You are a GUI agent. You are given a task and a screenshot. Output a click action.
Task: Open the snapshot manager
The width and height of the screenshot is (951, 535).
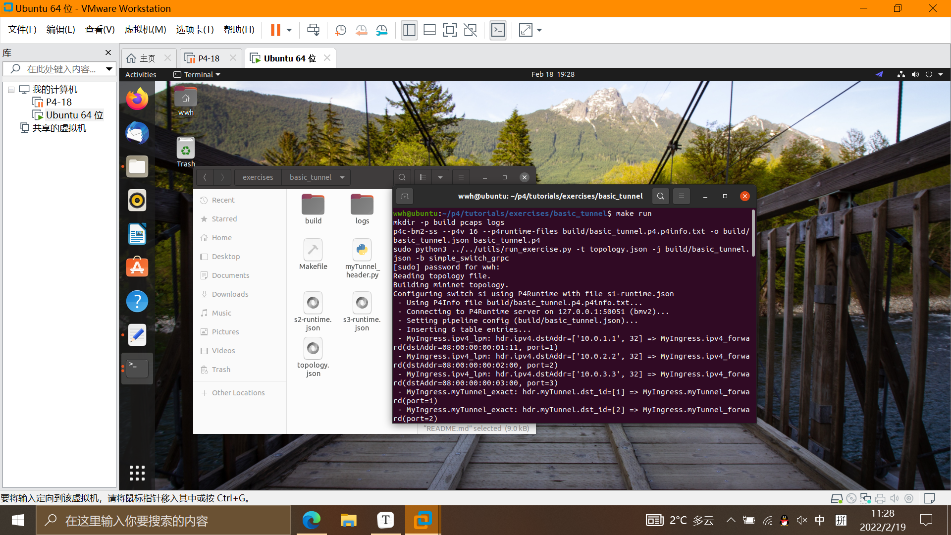coord(381,30)
